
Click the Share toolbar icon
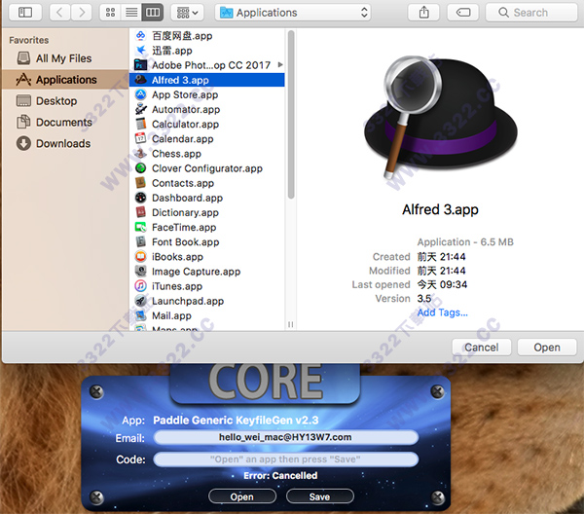coord(424,13)
